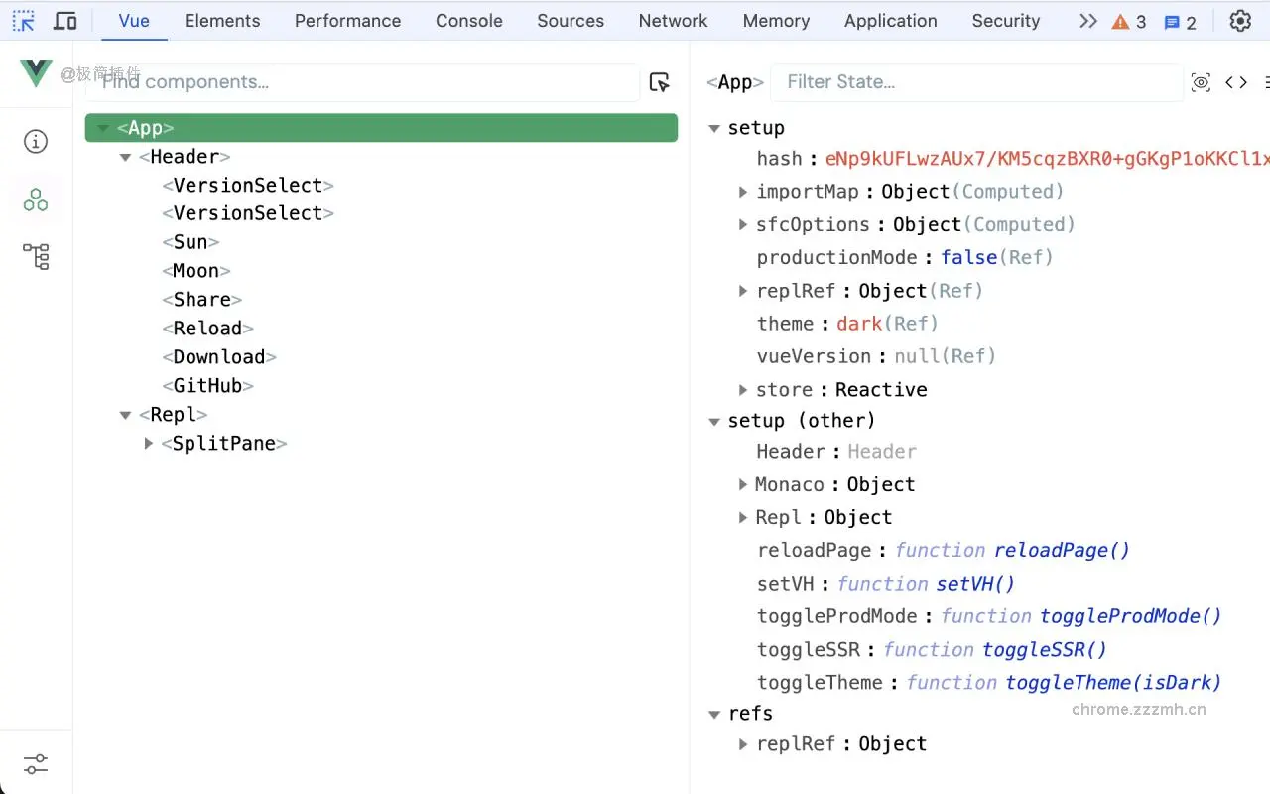The height and width of the screenshot is (794, 1270).
Task: Click the scroll-to-component eye icon
Action: pyautogui.click(x=1201, y=83)
